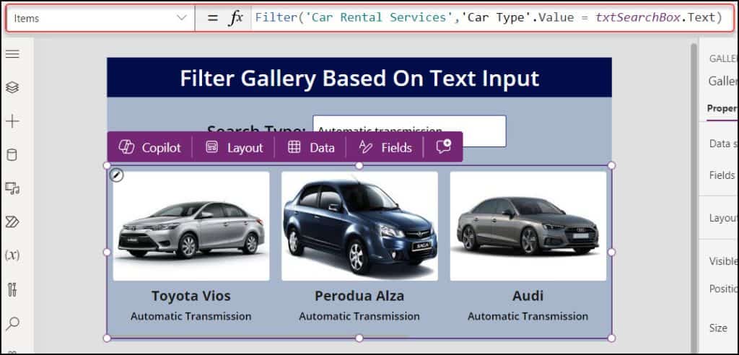The height and width of the screenshot is (355, 739).
Task: Open Advanced tools icon in sidebar
Action: pos(12,289)
